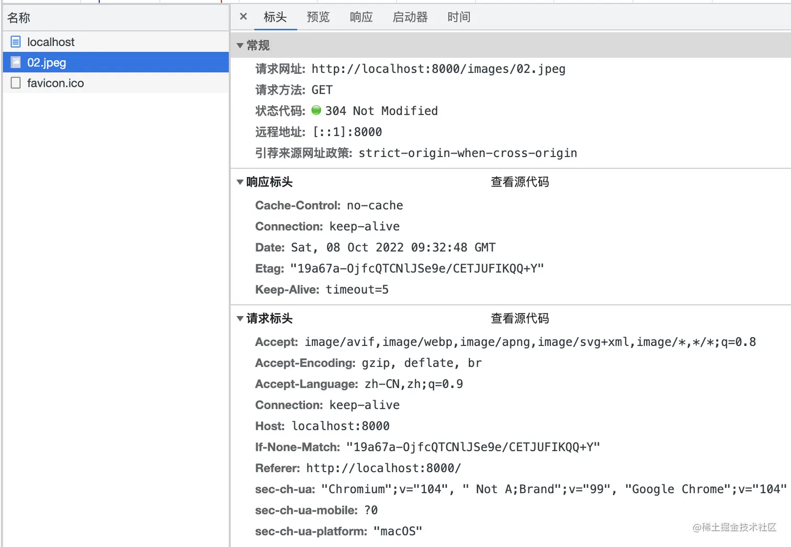The height and width of the screenshot is (547, 791).
Task: Open the request URL http://localhost:8000/images/02.jpeg
Action: point(438,69)
